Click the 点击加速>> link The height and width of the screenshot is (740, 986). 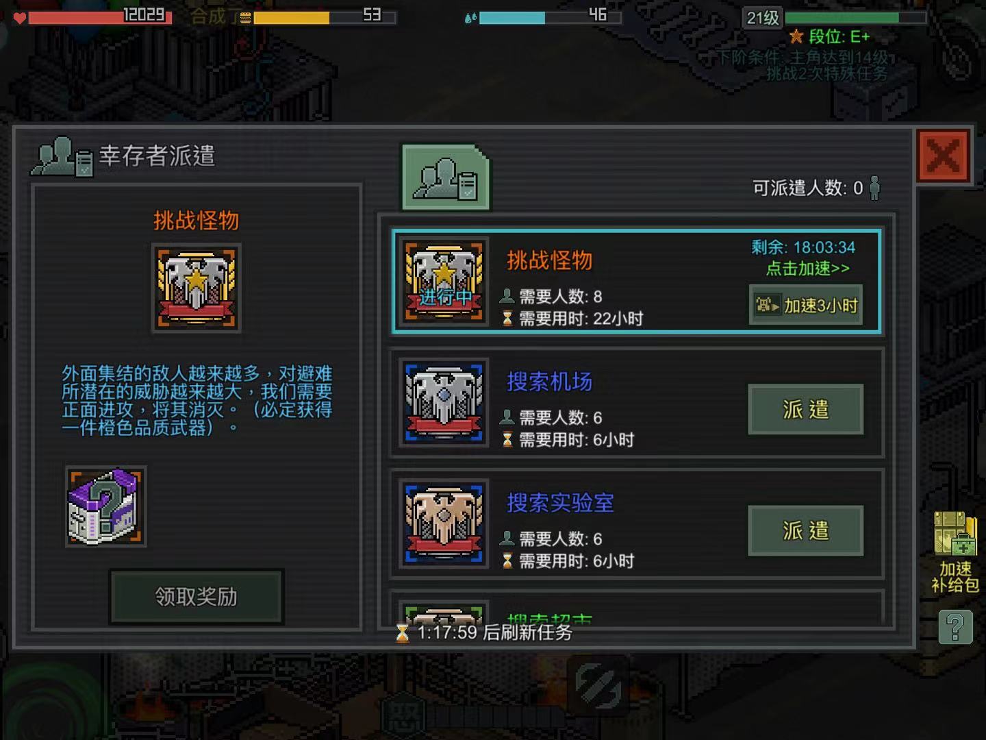click(x=807, y=269)
